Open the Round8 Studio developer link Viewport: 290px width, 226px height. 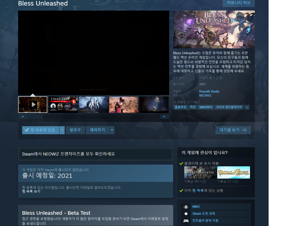209,92
